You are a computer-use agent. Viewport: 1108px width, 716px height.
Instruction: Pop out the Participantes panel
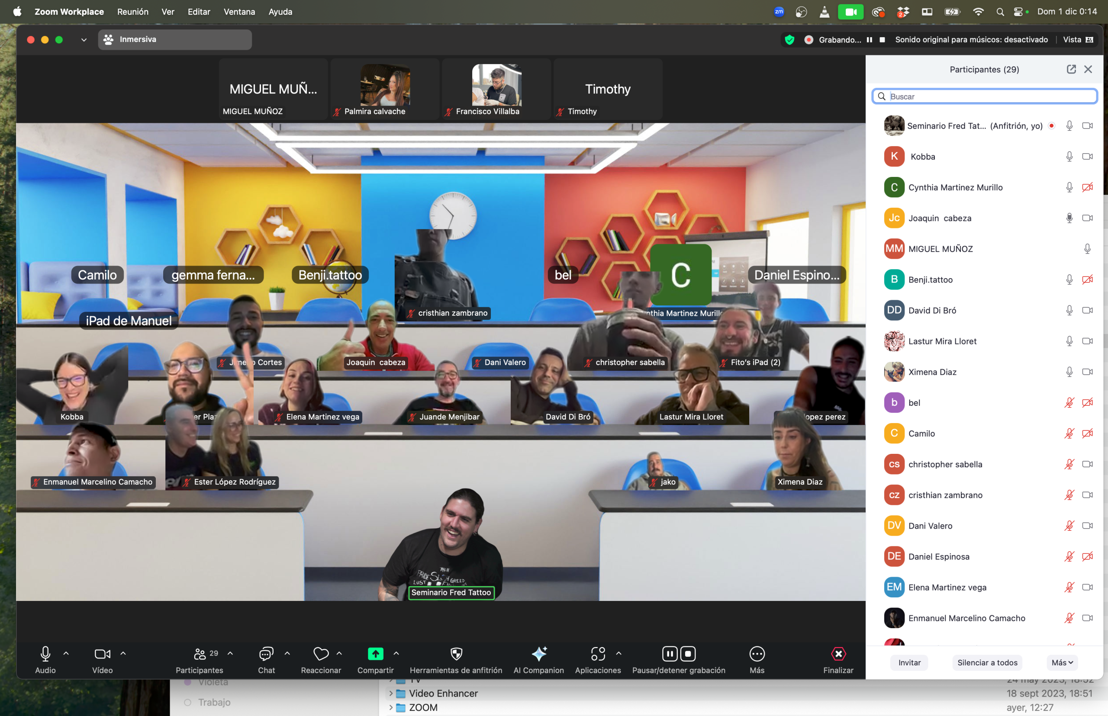pos(1071,69)
